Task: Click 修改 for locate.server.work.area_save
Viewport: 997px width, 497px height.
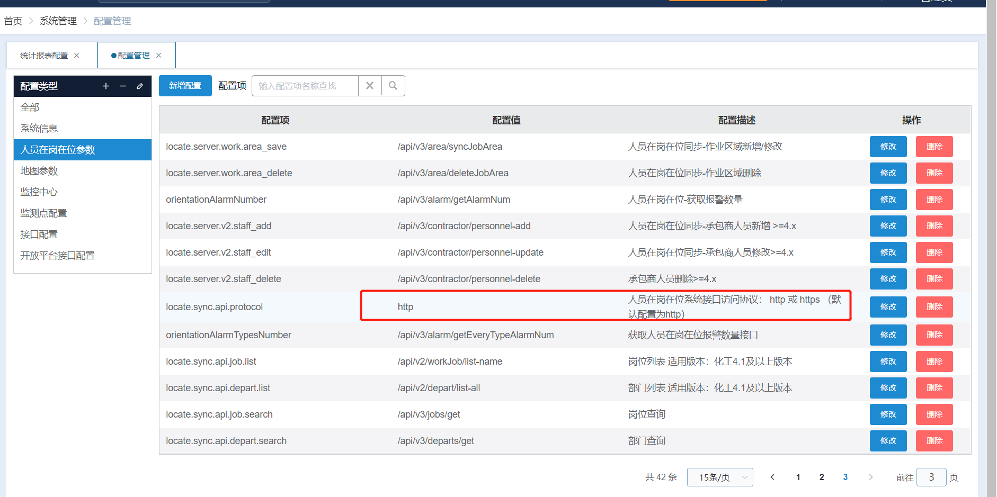Action: (888, 147)
